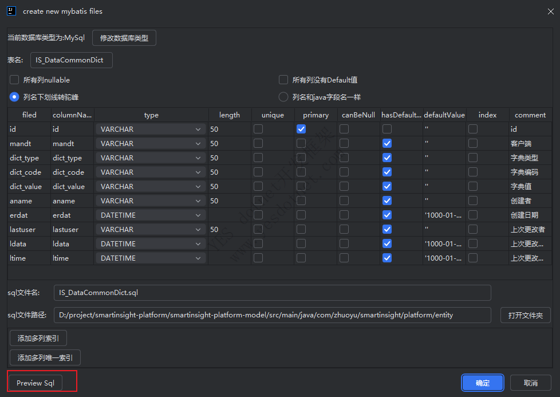Viewport: 560px width, 397px height.
Task: Select 列名和java字段名一样 radio option
Action: point(283,97)
